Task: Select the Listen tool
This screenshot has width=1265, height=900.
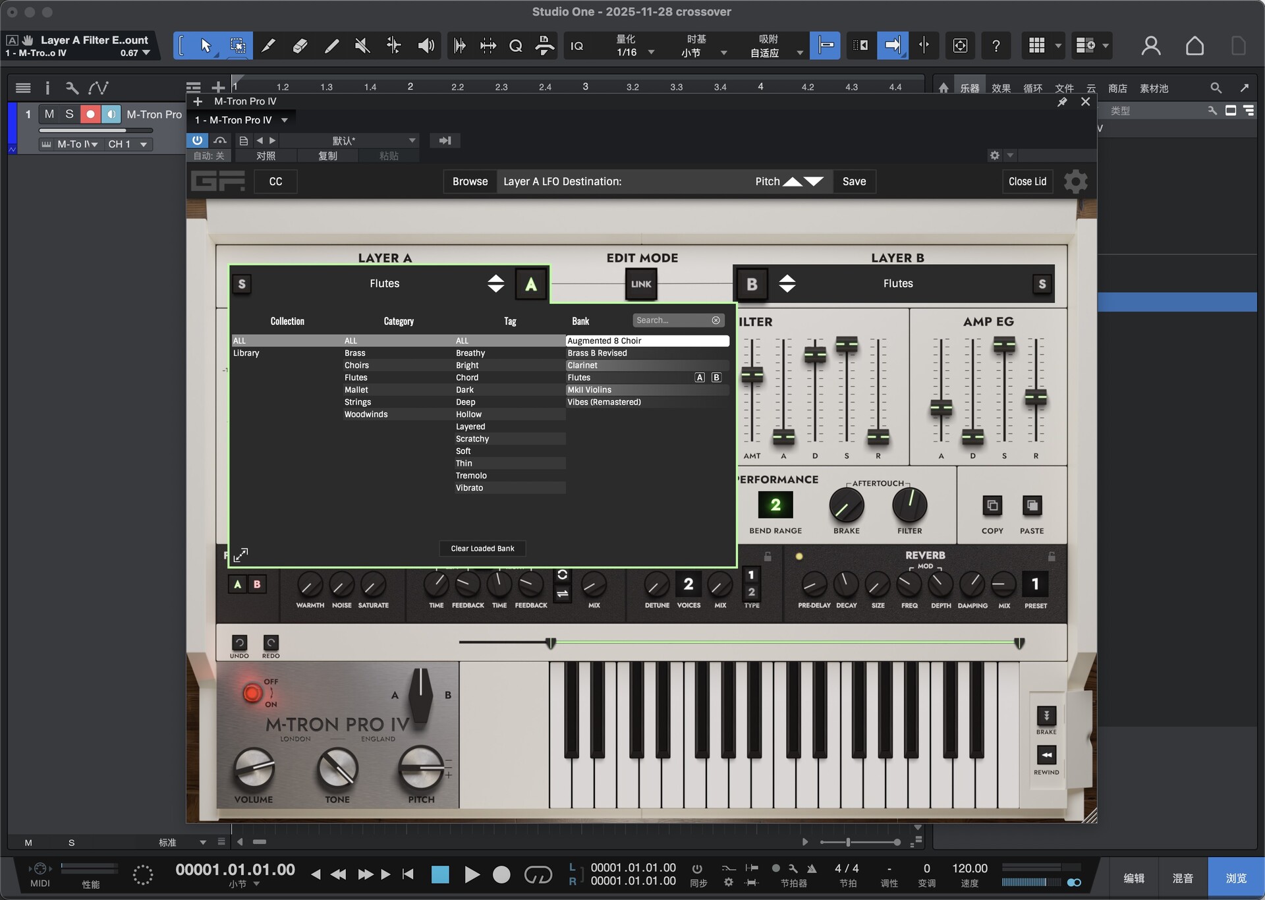Action: click(426, 45)
